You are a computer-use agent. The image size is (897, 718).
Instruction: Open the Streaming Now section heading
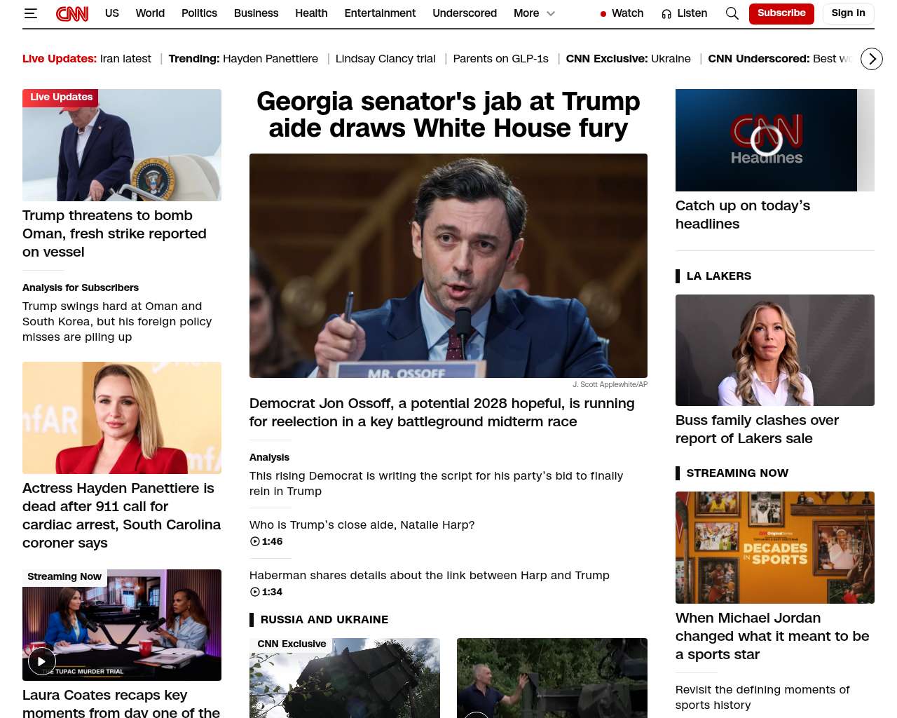point(737,473)
